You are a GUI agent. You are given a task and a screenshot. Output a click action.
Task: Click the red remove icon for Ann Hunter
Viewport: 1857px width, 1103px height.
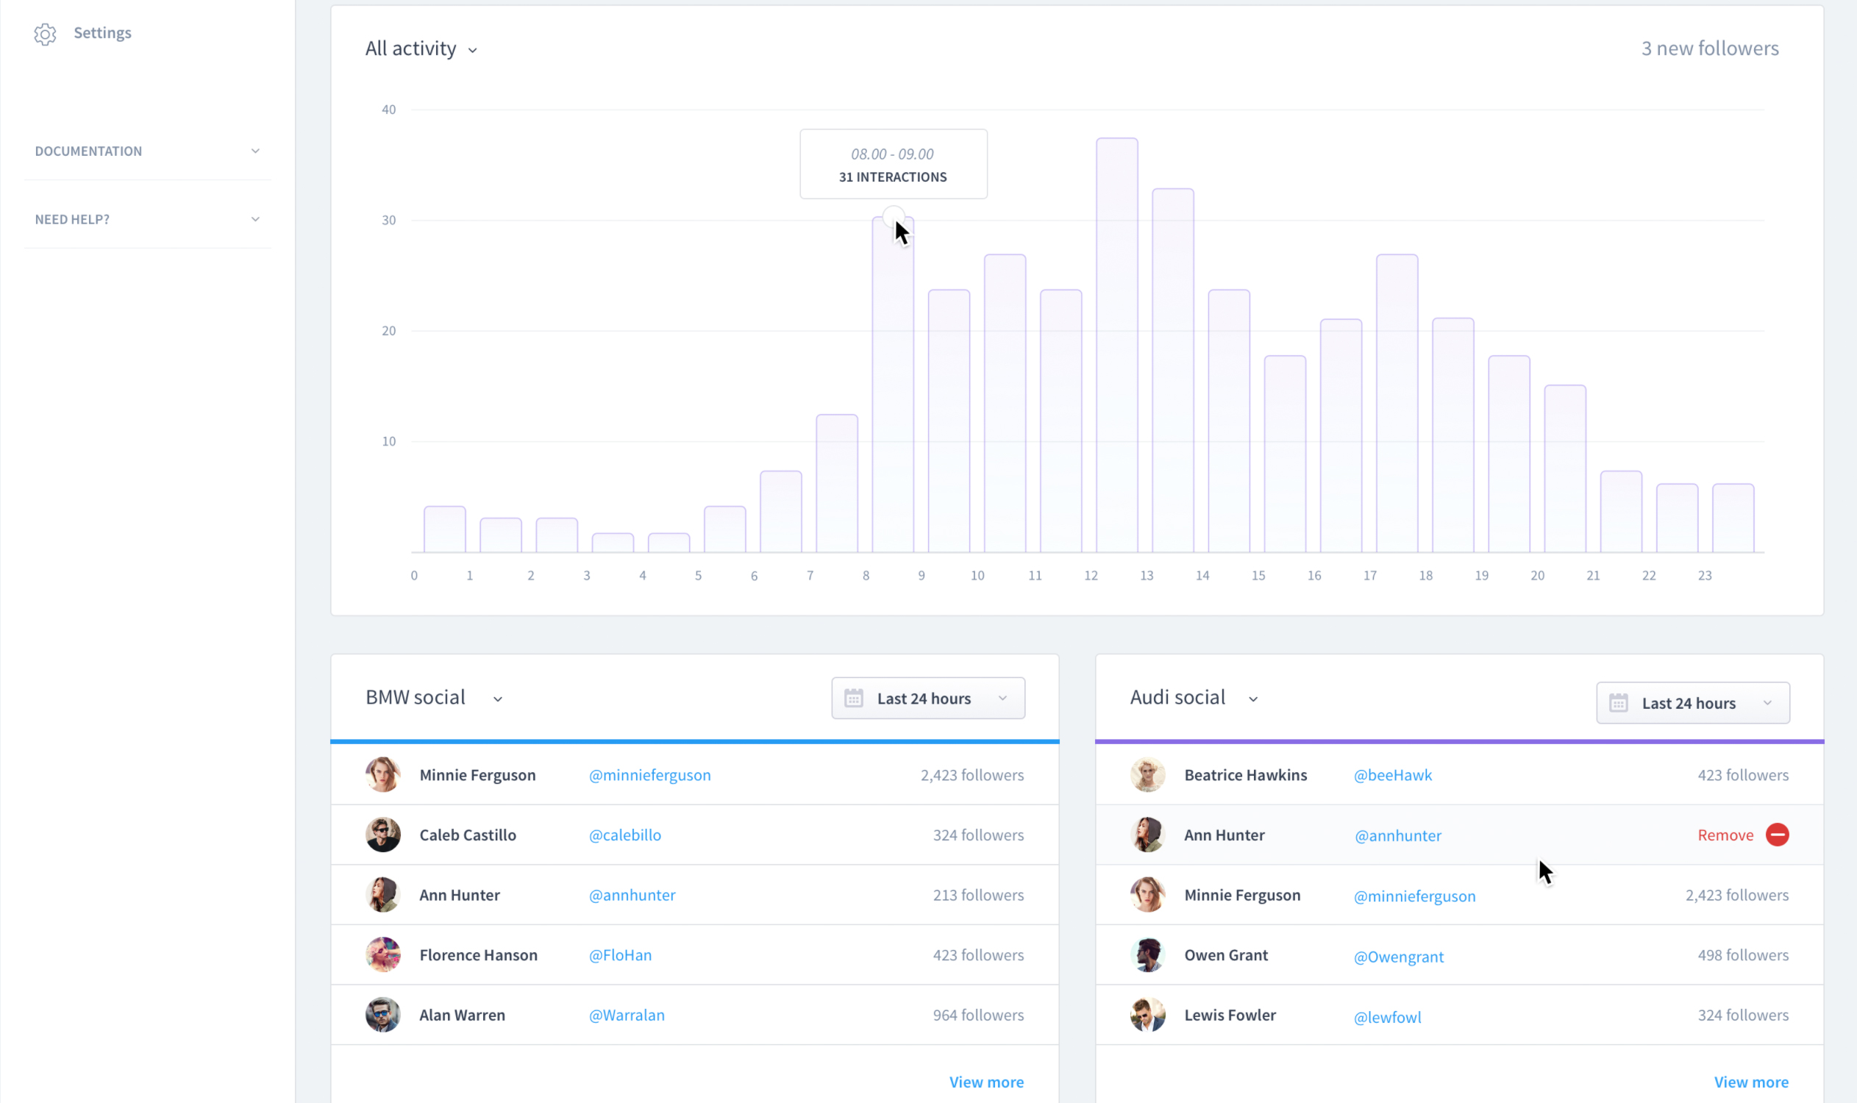1777,835
